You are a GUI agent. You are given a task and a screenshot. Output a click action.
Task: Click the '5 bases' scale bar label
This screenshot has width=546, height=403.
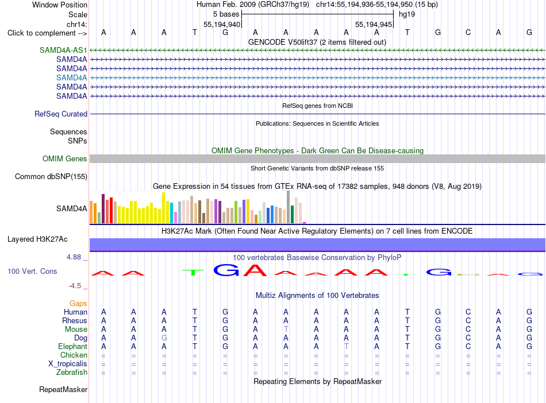click(226, 14)
